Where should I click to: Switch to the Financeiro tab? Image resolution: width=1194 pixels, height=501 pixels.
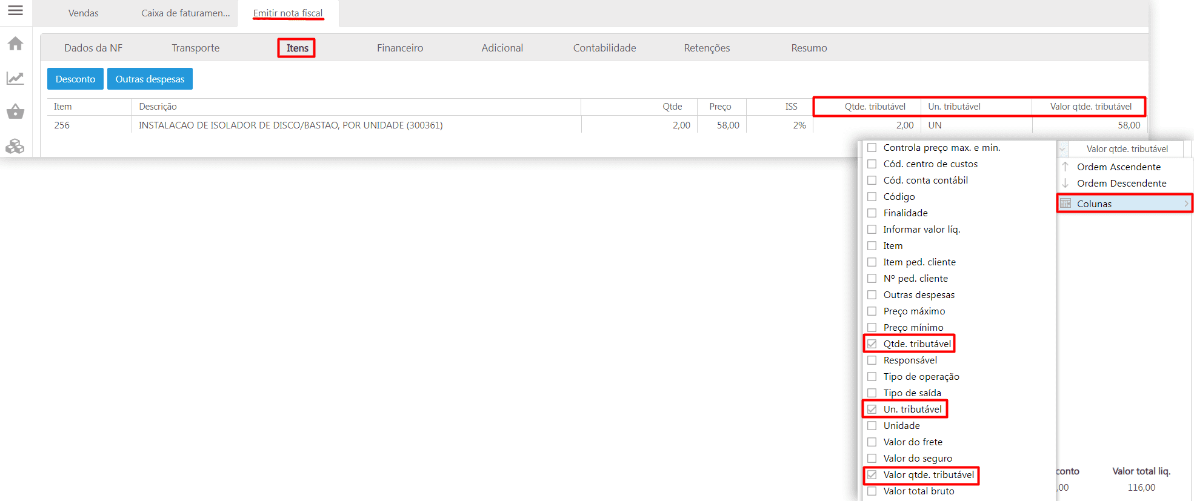[x=400, y=48]
